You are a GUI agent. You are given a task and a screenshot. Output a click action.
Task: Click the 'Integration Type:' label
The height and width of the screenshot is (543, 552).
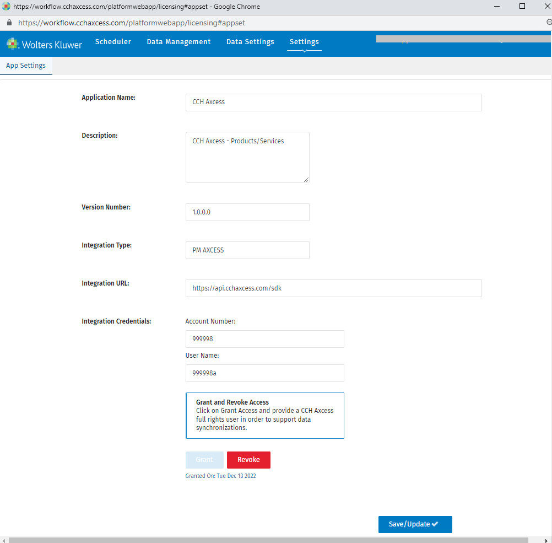click(107, 245)
